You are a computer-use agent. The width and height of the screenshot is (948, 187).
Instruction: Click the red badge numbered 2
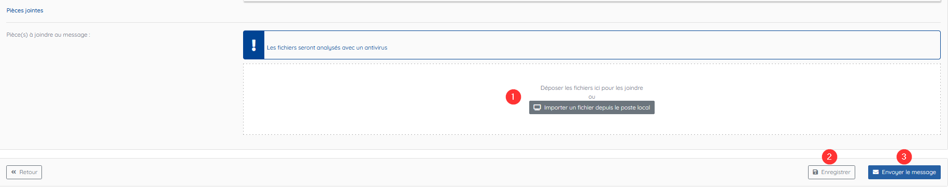coord(829,157)
